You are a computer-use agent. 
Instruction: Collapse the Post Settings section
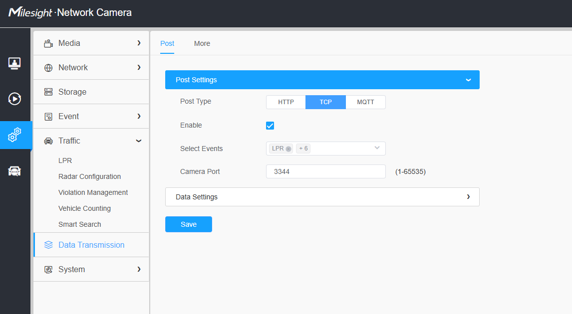(322, 80)
